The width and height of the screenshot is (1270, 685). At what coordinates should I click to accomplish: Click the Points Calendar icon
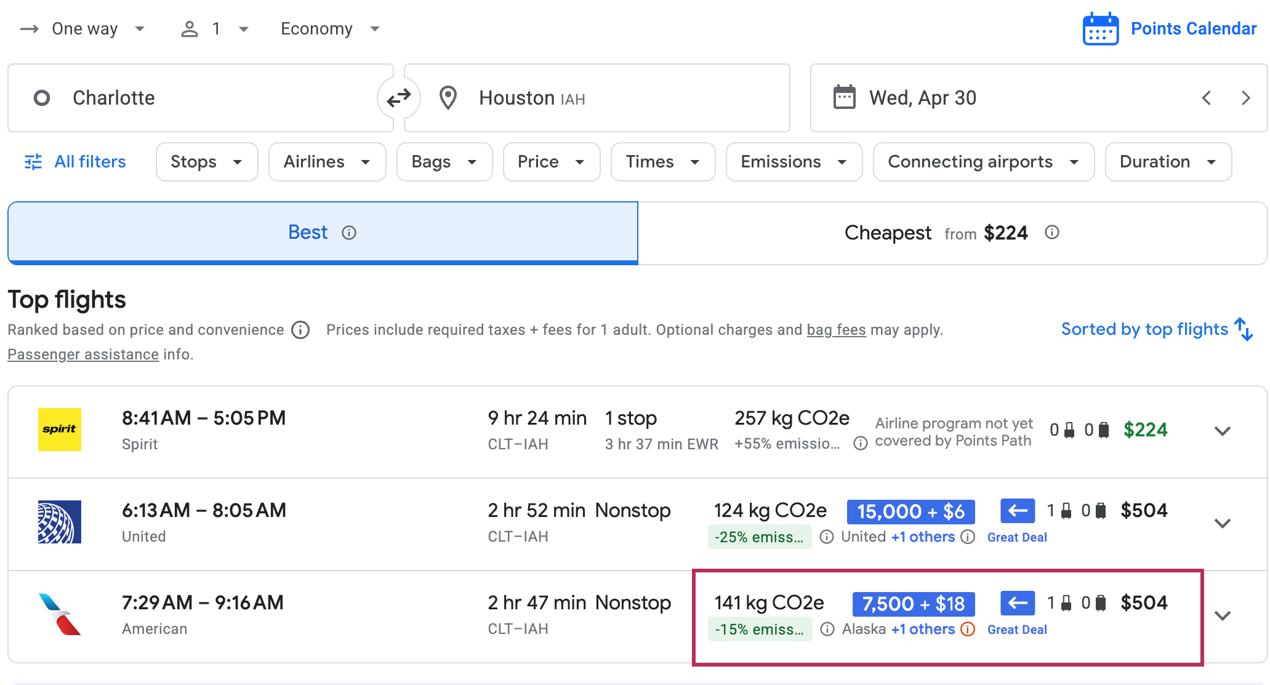1100,29
